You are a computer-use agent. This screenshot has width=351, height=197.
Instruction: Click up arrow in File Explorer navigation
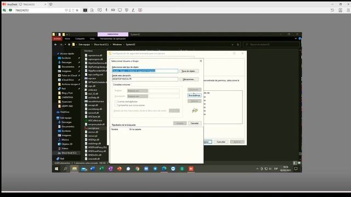point(69,44)
